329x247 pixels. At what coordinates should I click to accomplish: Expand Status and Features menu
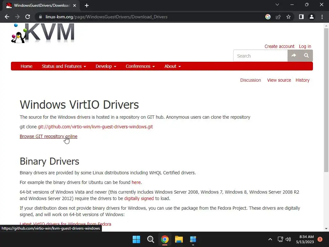(x=64, y=66)
